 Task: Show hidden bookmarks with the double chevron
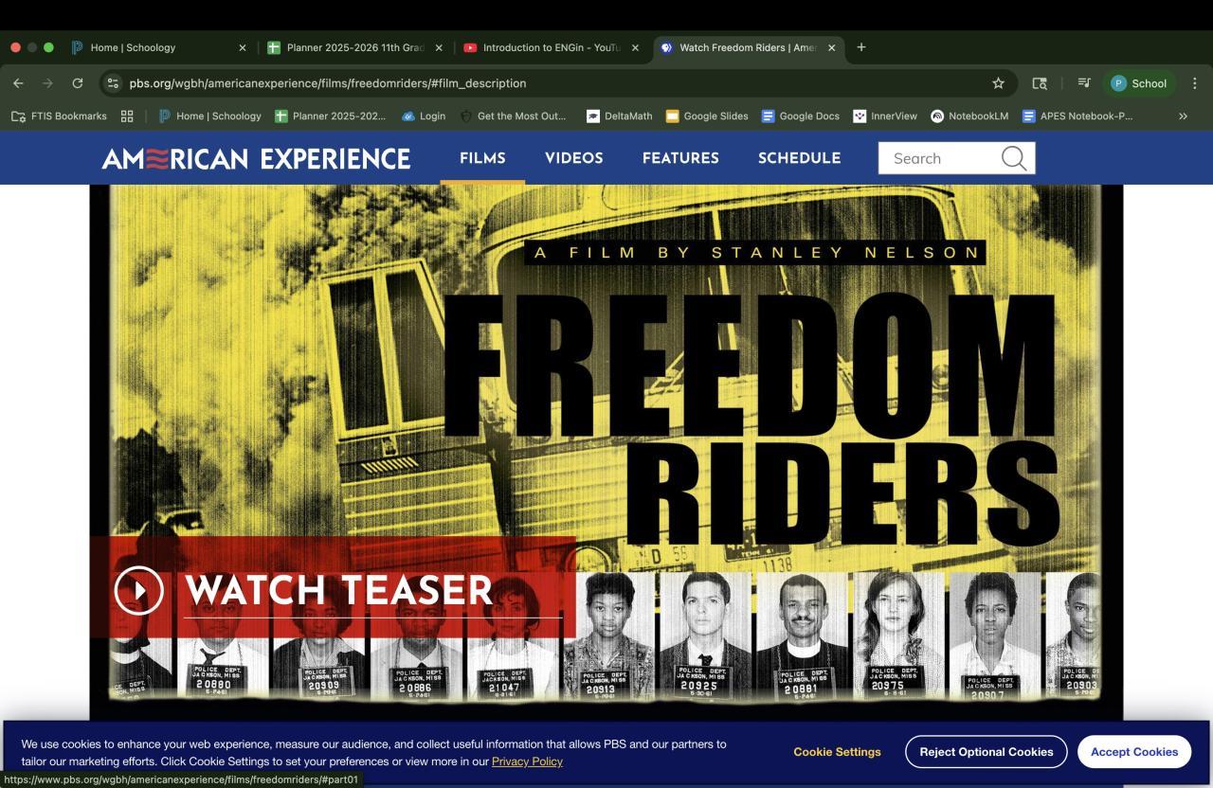[x=1183, y=116]
